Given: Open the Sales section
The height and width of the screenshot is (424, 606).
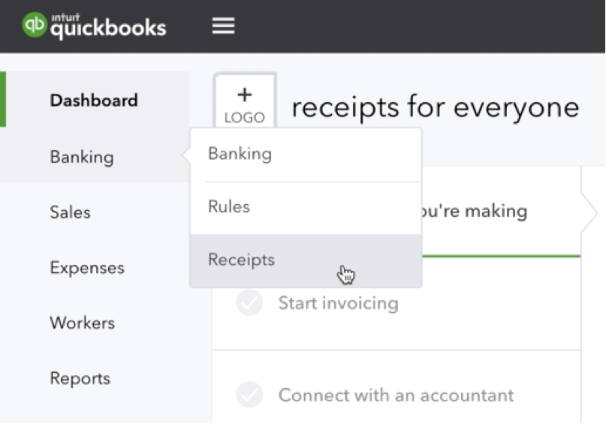Looking at the screenshot, I should (70, 212).
